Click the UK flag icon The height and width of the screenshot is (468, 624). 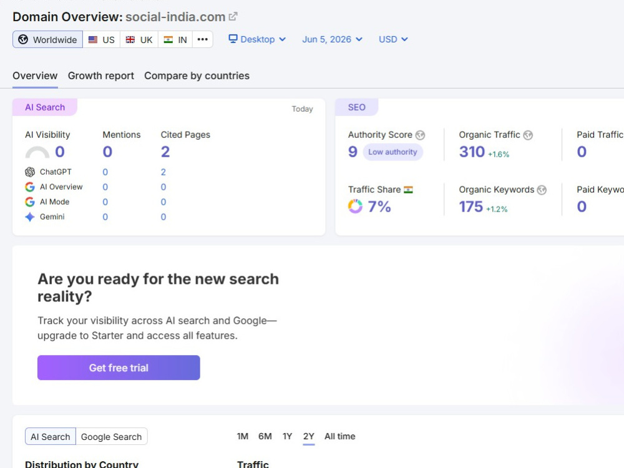tap(130, 40)
